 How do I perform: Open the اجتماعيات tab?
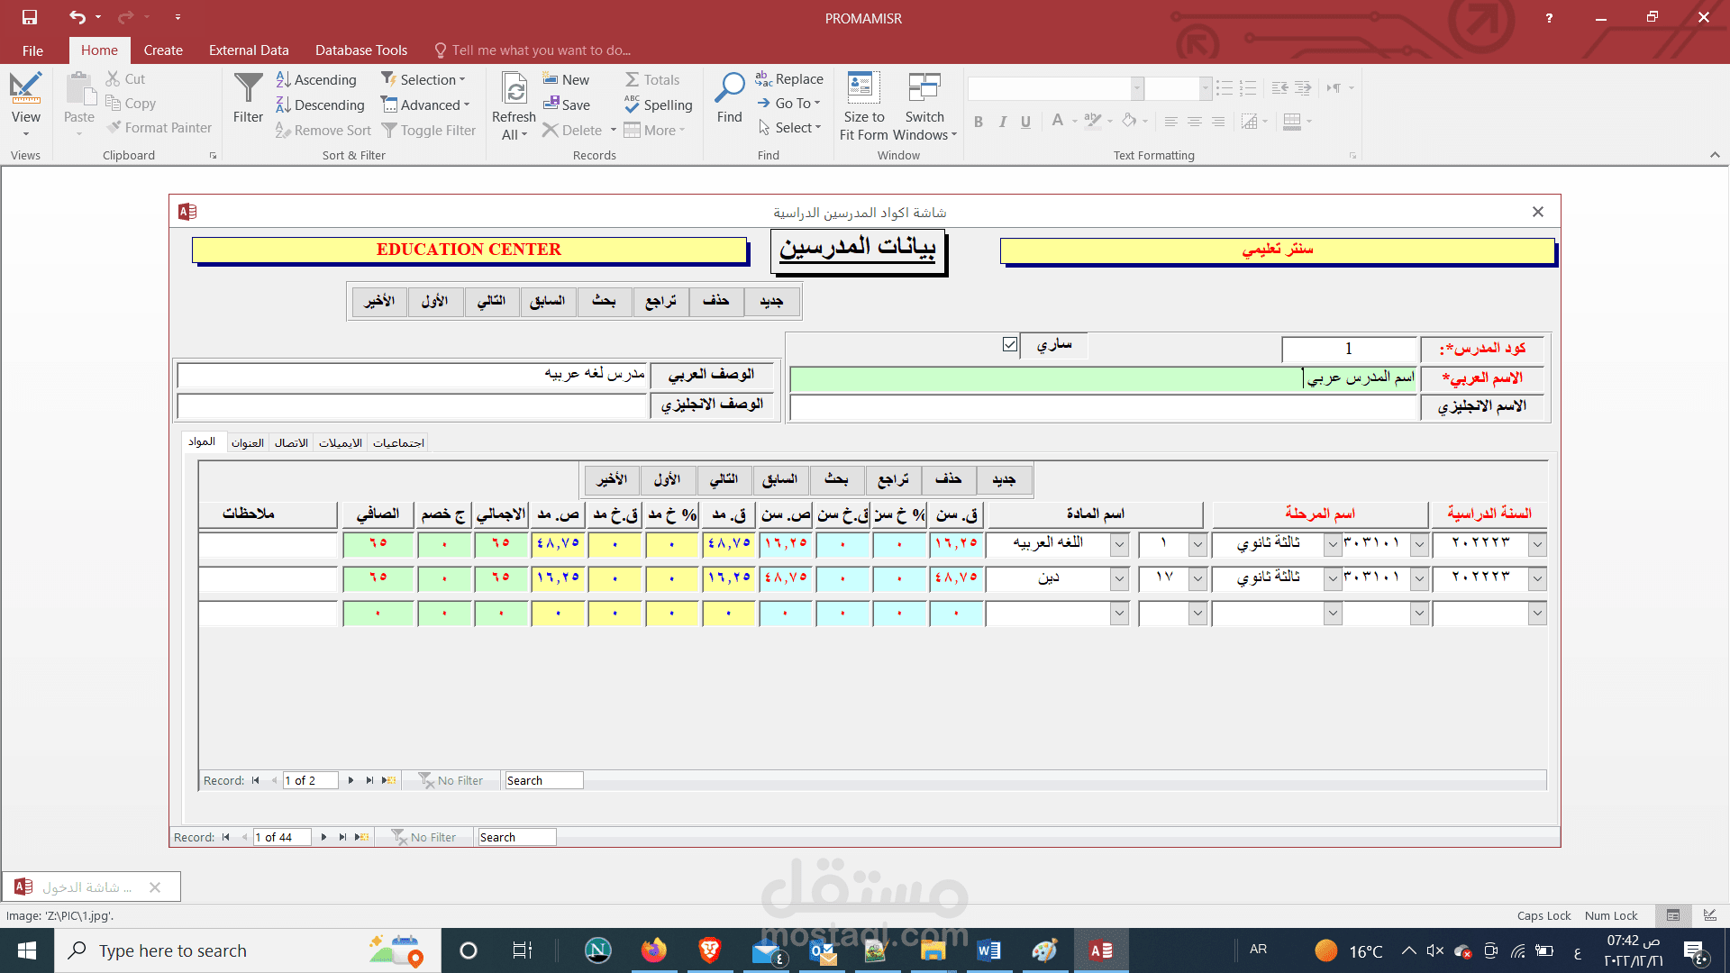pos(398,442)
